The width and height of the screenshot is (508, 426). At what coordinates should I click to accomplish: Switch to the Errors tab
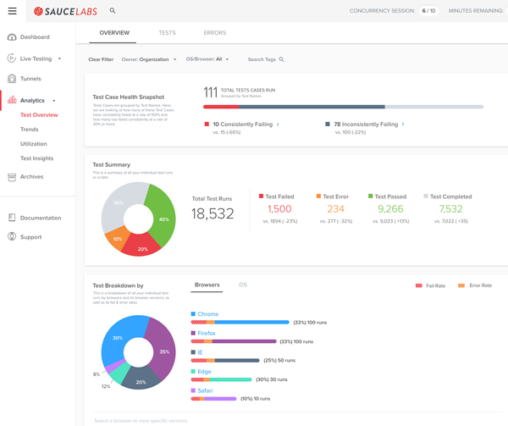tap(214, 33)
